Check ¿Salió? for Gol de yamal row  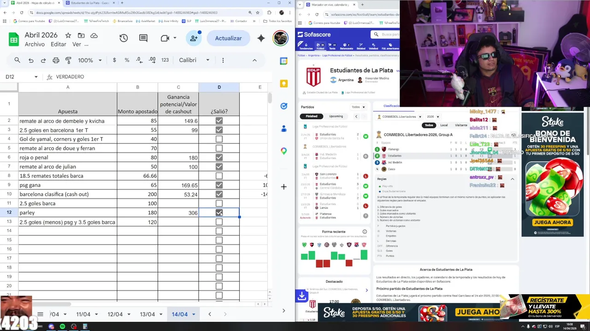pos(219,139)
